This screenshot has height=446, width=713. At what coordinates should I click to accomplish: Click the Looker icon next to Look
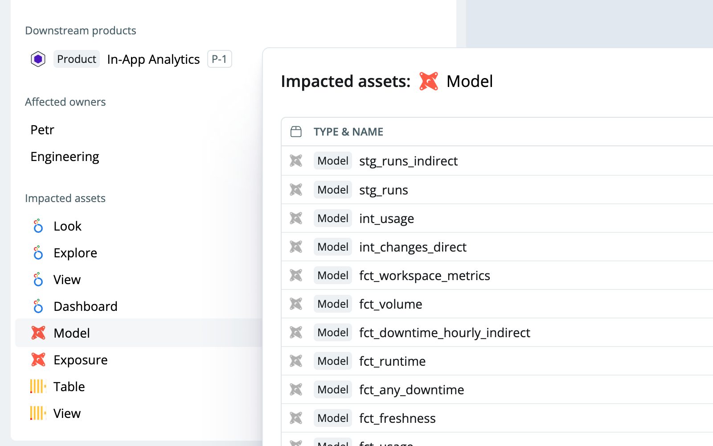click(38, 226)
